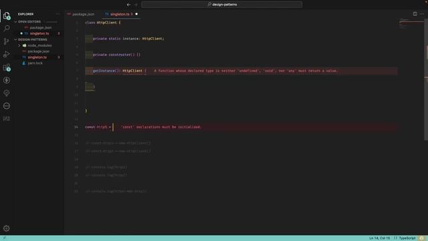This screenshot has height=241, width=428.
Task: Click unsaved dot on singleton.ts tab
Action: (136, 14)
